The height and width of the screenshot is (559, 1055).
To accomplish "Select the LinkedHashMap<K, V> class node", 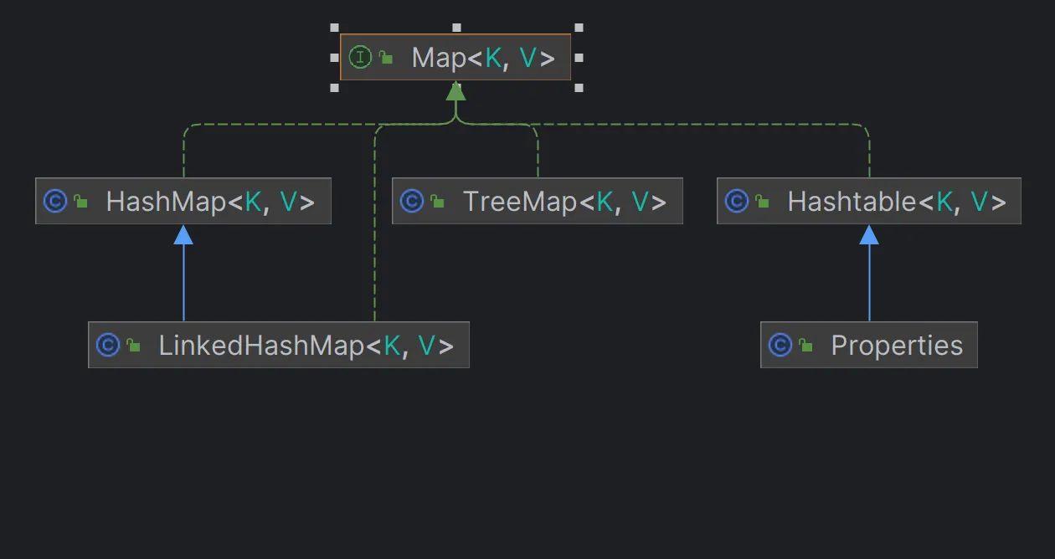I will [x=279, y=345].
